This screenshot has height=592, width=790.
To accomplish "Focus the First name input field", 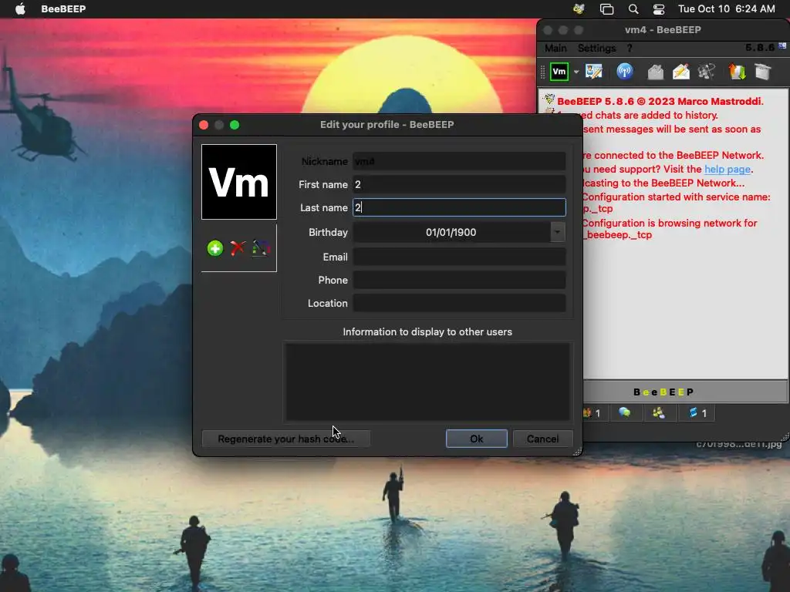I will tap(459, 184).
